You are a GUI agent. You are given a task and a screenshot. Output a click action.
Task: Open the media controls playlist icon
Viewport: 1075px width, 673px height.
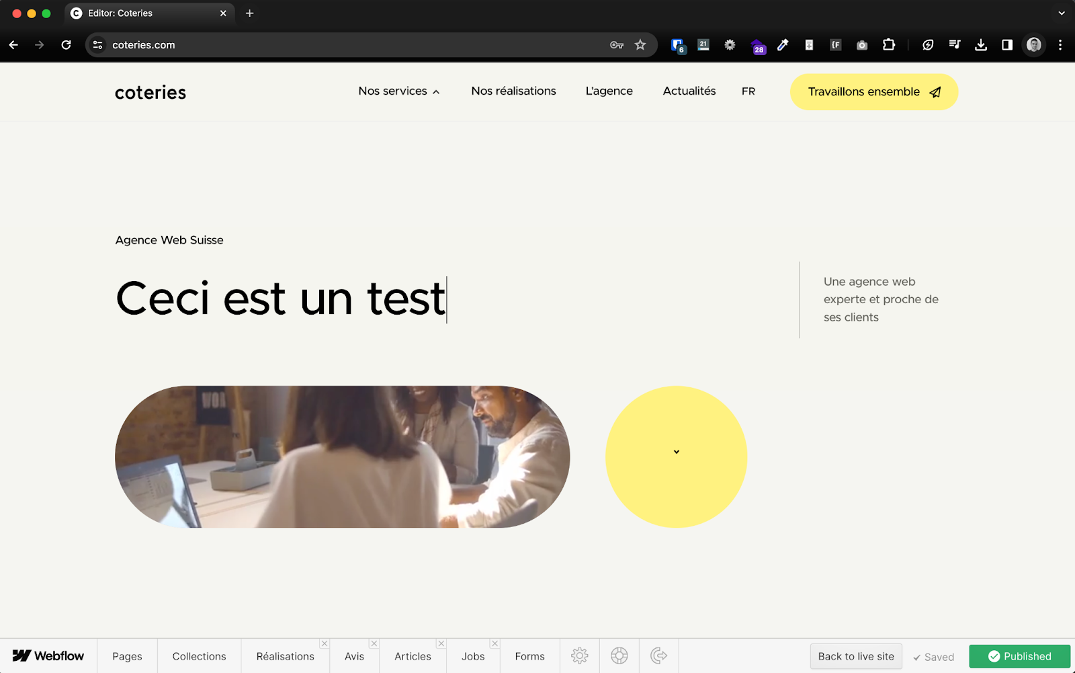(955, 45)
